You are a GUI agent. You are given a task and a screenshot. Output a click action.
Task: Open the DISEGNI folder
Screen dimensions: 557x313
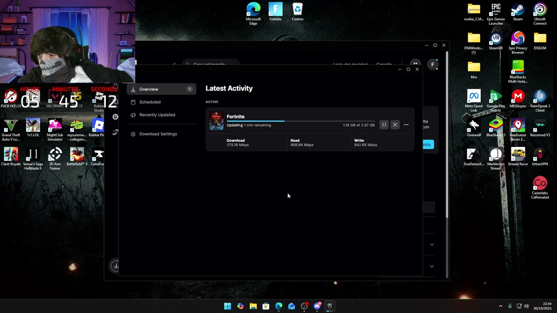(540, 41)
